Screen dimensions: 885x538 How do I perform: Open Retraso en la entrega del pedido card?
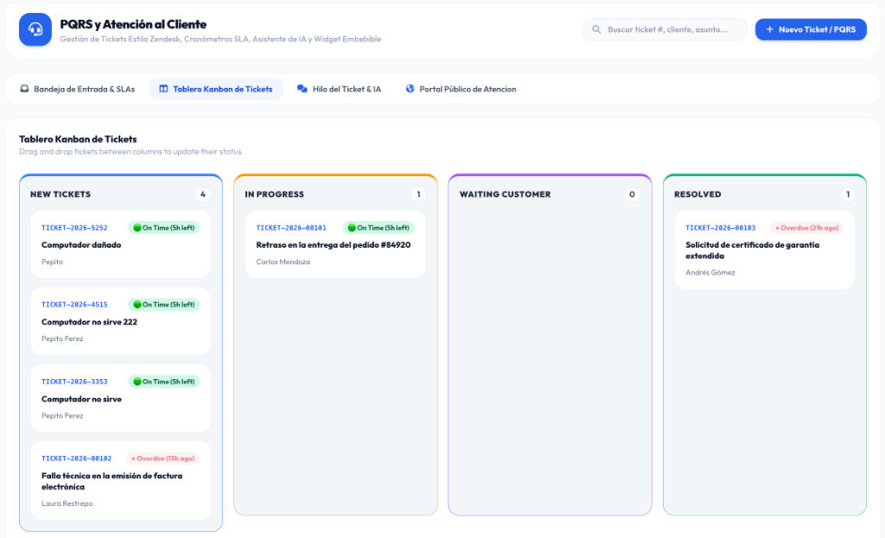click(335, 244)
